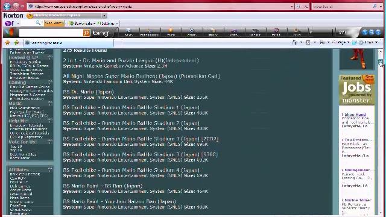Open the 'BS Dr. Mario (Japan)' result
The width and height of the screenshot is (386, 217).
(88, 92)
